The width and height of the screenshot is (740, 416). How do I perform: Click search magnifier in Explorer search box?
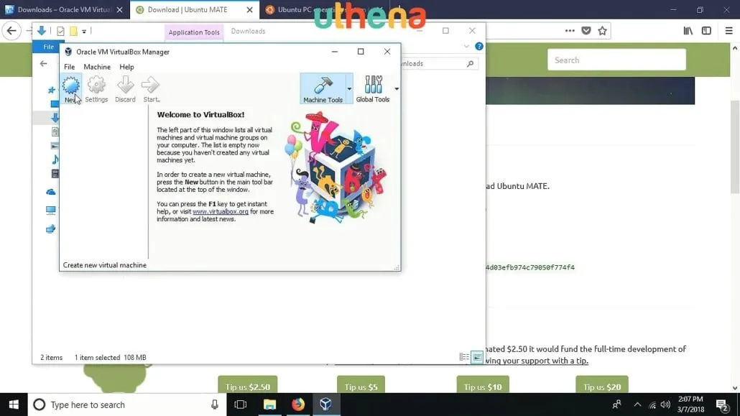point(470,64)
